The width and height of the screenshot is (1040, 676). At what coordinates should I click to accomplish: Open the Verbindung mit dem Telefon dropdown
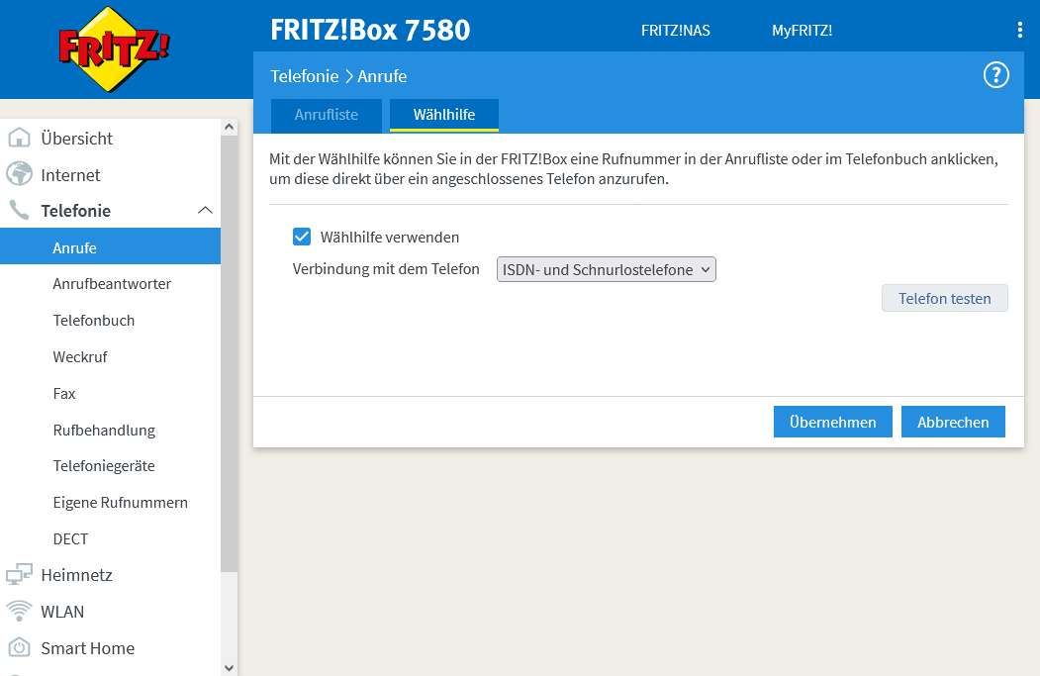607,269
